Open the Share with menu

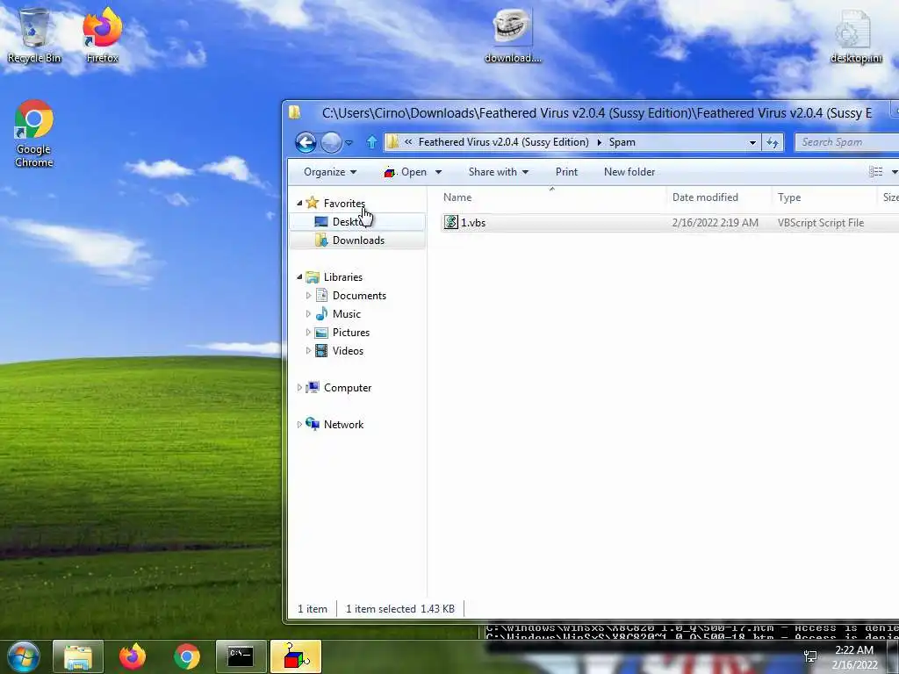[498, 172]
